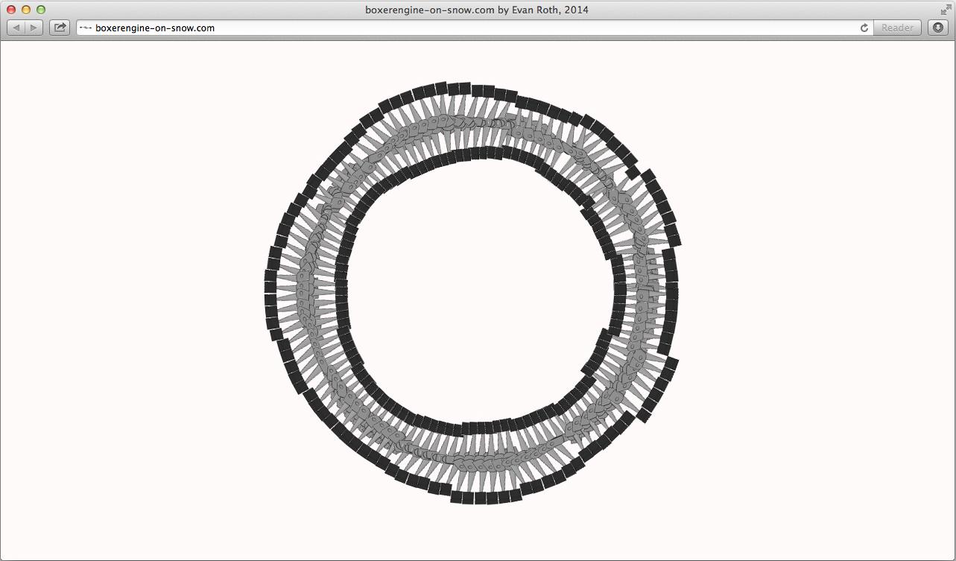Reload the page with the refresh icon
This screenshot has height=561, width=956.
[x=864, y=28]
